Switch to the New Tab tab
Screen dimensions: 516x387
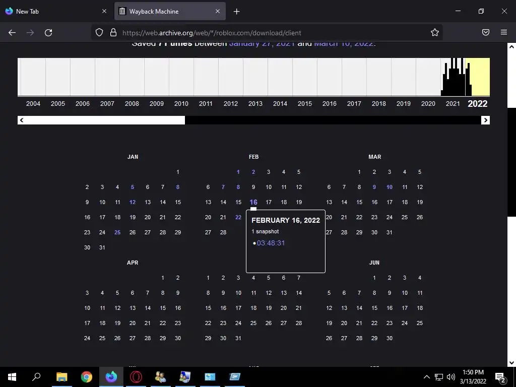(56, 11)
